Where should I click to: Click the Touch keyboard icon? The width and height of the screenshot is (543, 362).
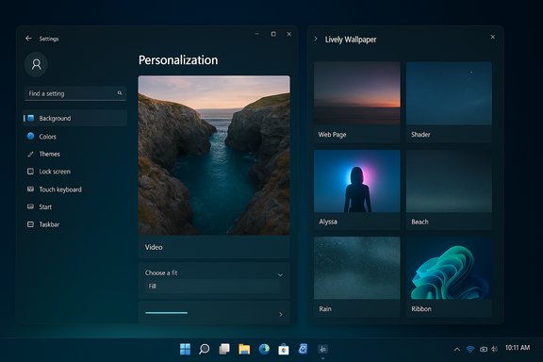coord(30,189)
